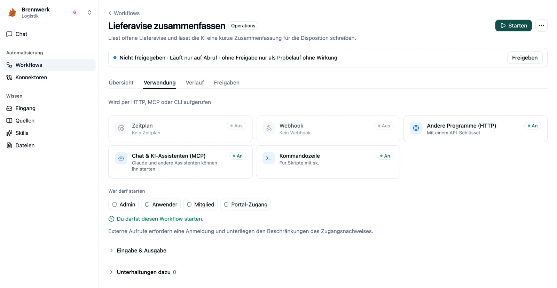Click the Quellen book icon
This screenshot has width=557, height=288.
click(x=9, y=121)
